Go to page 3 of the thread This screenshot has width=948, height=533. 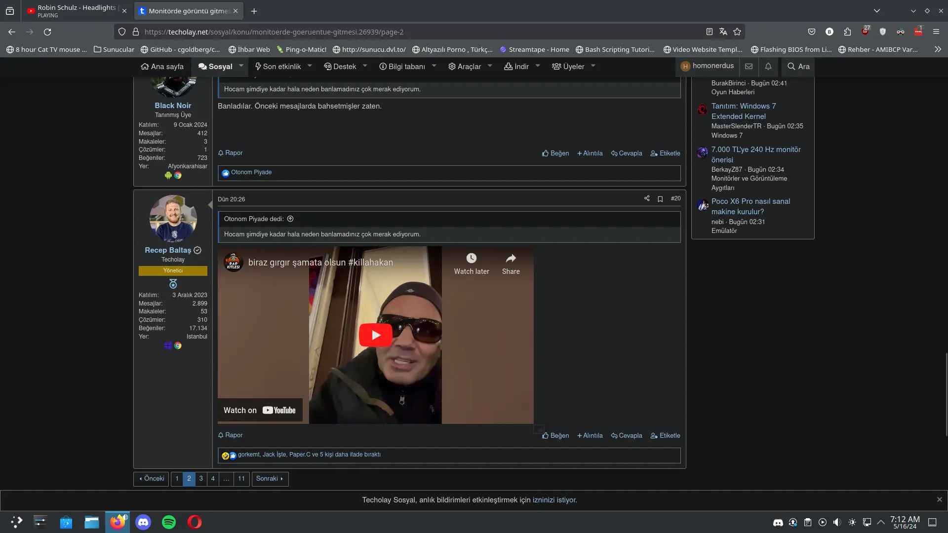201,479
